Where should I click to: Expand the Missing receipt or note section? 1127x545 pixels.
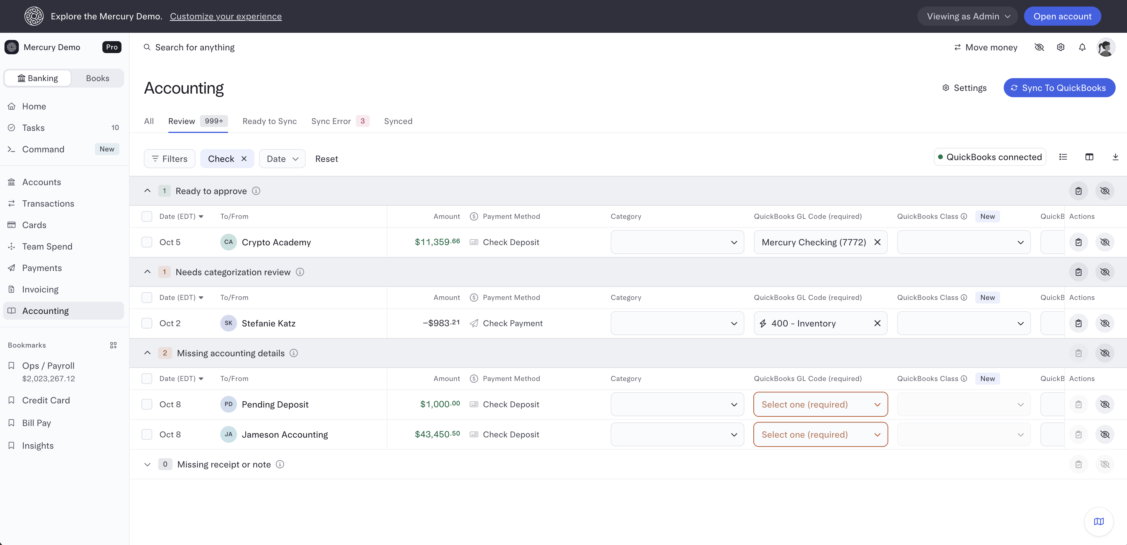pos(147,465)
